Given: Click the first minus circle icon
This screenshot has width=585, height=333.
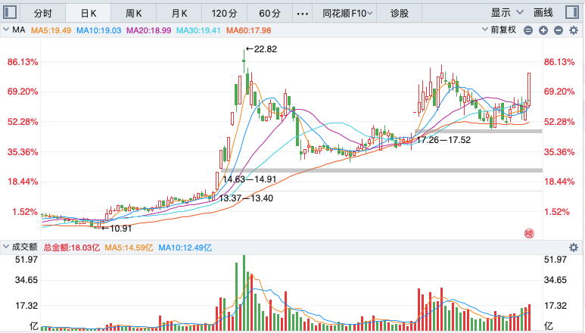Looking at the screenshot, I should click(528, 30).
